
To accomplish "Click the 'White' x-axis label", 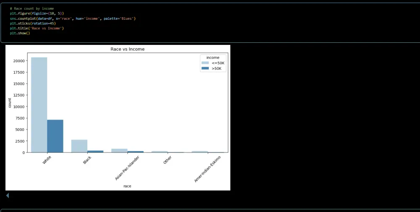I will [47, 160].
